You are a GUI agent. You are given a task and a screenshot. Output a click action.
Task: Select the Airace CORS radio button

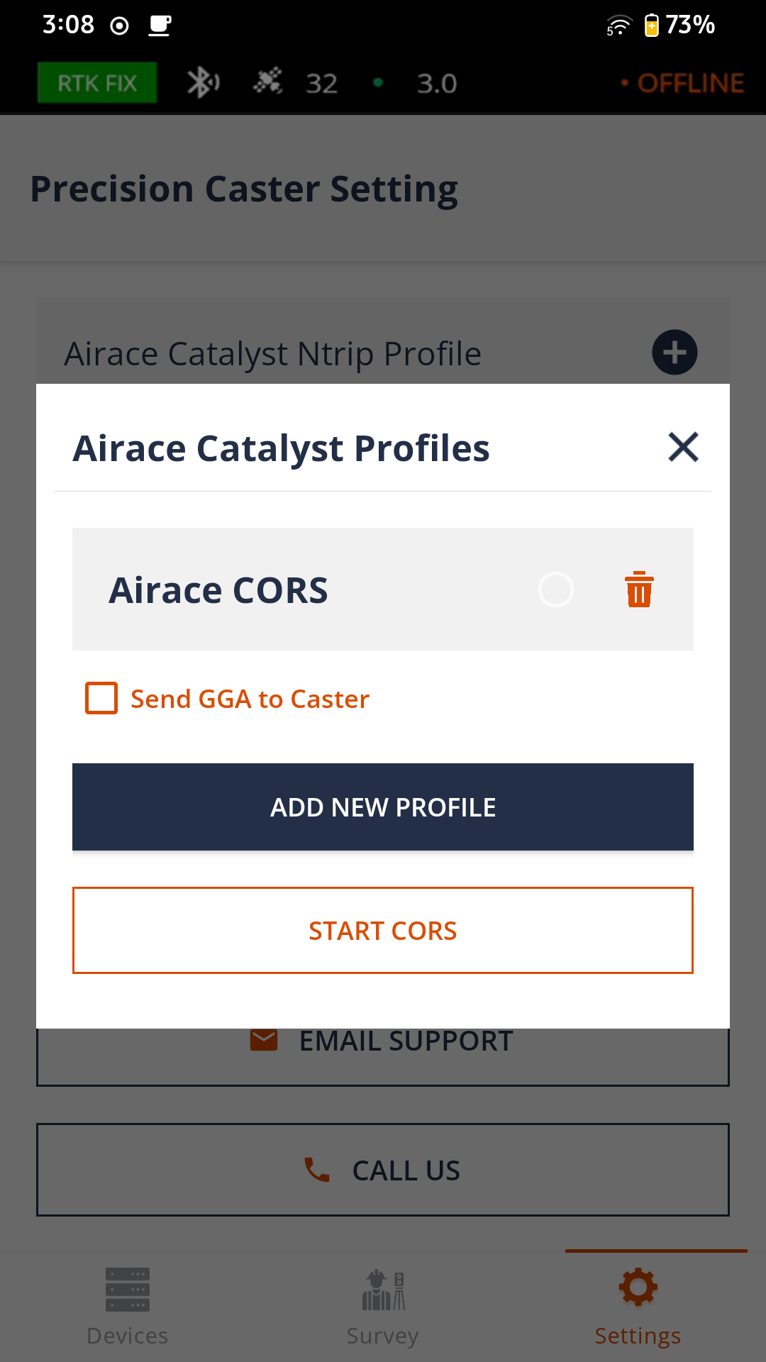[x=556, y=589]
